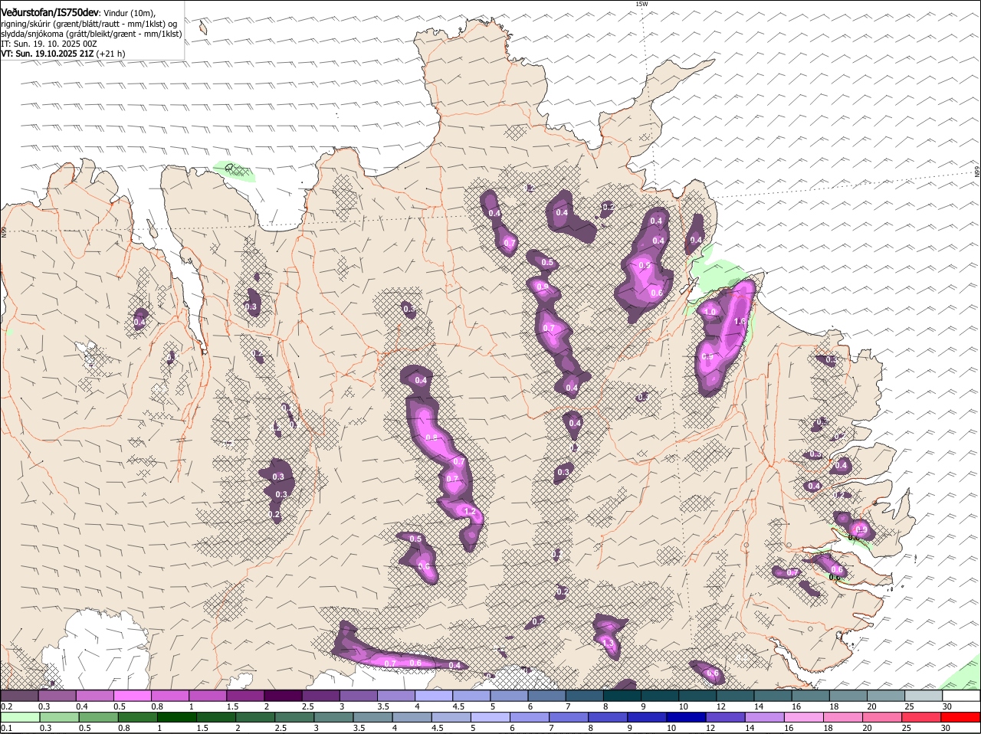Click the 0.1 label in the legend
The image size is (981, 734).
point(6,728)
